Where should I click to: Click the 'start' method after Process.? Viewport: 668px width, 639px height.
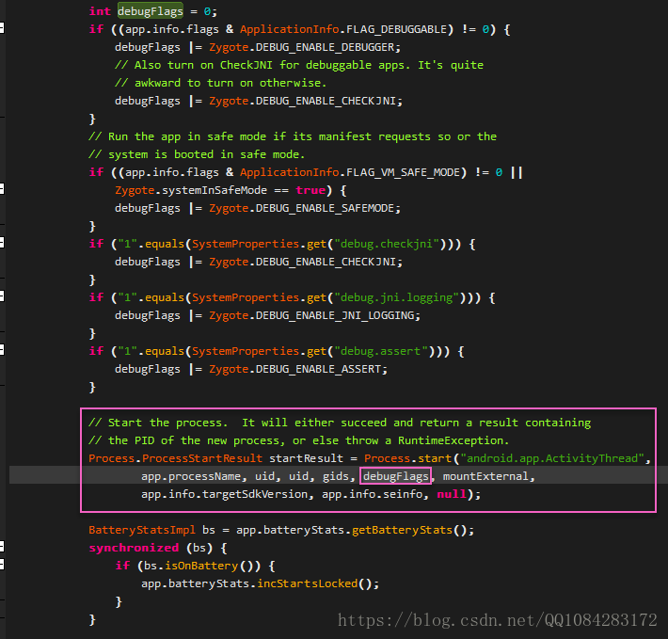[435, 459]
